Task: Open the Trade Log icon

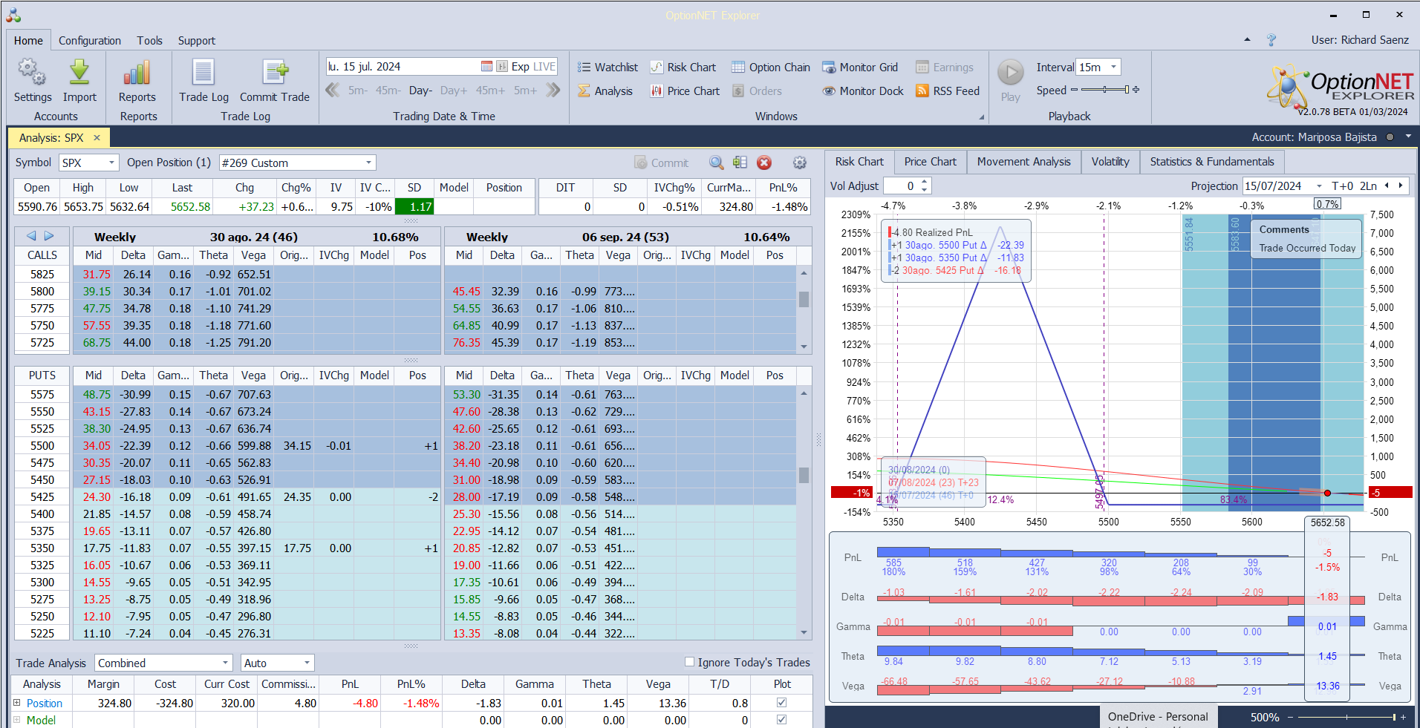Action: tap(203, 73)
